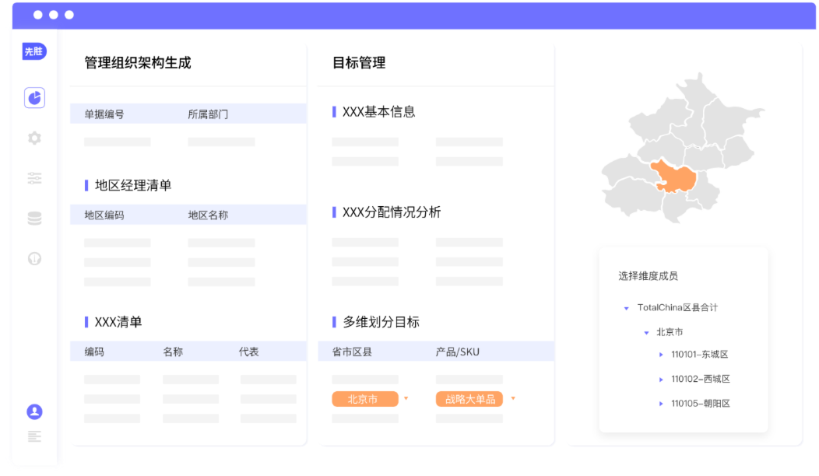Viewport: 819px width, 476px height.
Task: Click the 单据编号 column header
Action: coord(104,114)
